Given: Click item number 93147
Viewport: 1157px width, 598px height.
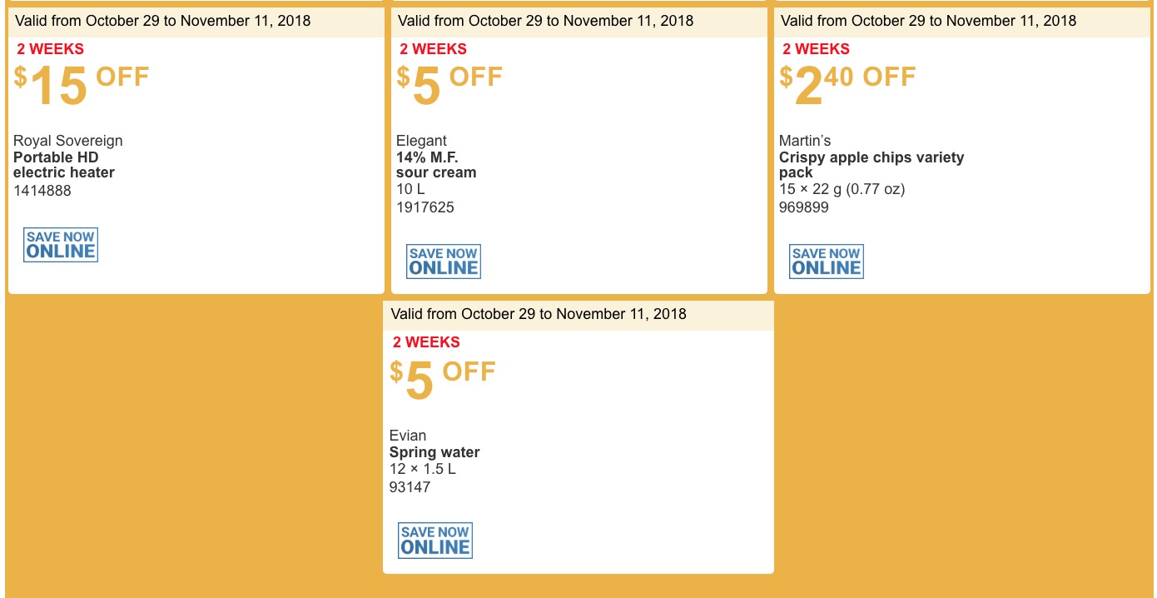Looking at the screenshot, I should click(x=410, y=487).
